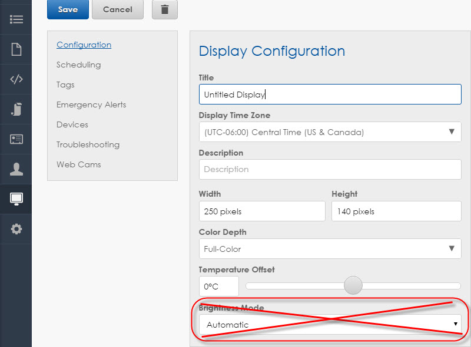Open the Emergency Alerts section
The image size is (471, 347).
point(91,105)
